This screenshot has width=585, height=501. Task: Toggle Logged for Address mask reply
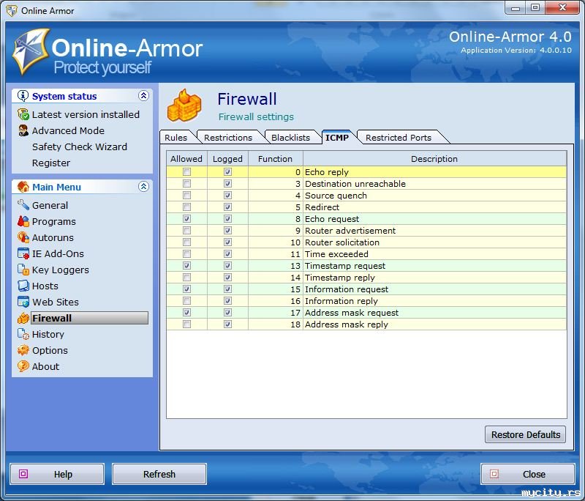tap(227, 324)
